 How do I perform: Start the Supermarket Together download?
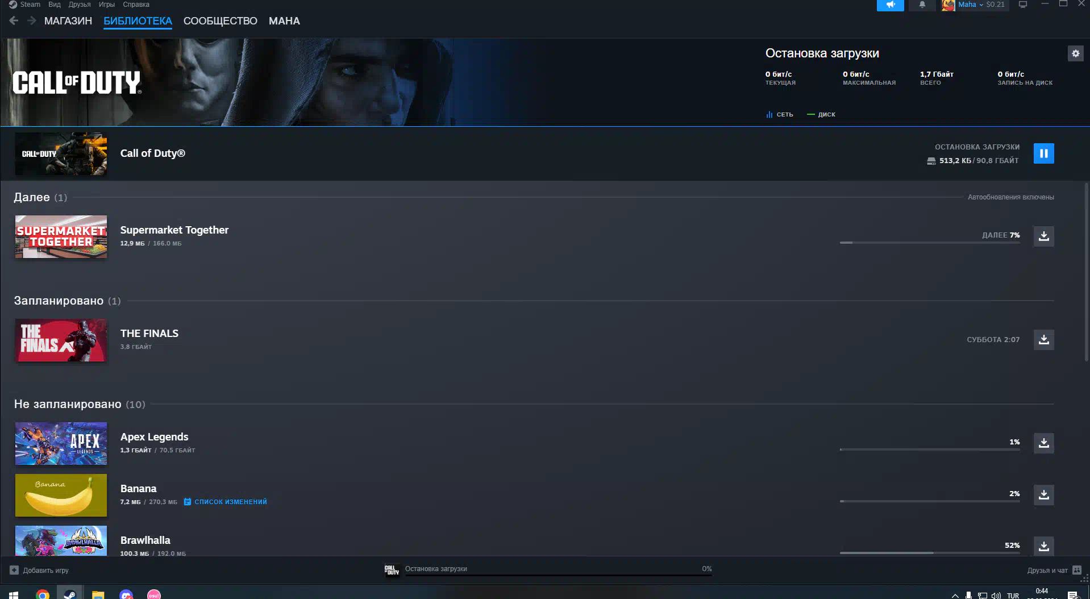pos(1043,236)
